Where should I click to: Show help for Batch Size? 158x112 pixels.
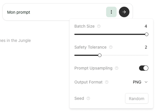99,26
